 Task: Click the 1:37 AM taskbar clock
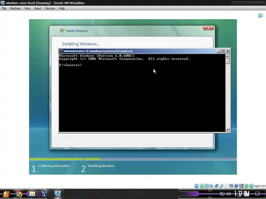[242, 194]
